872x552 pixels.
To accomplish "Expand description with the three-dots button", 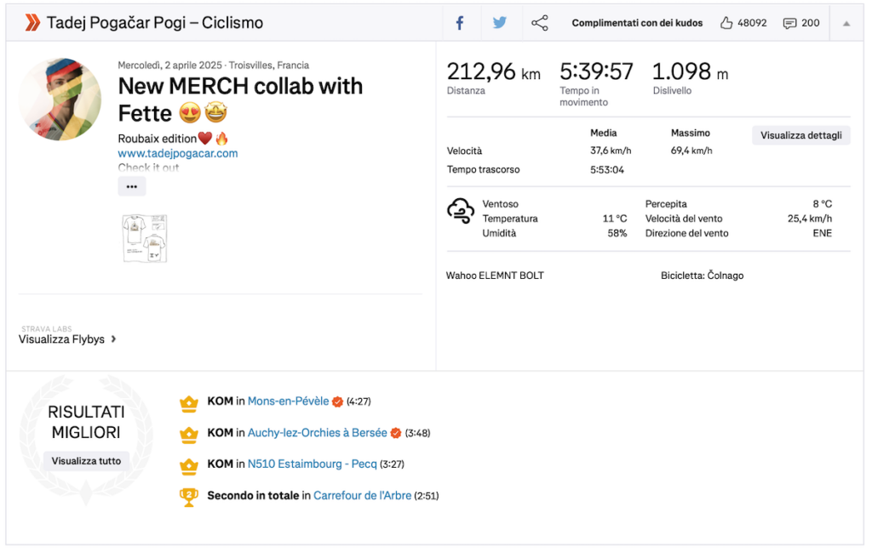I will (x=132, y=186).
